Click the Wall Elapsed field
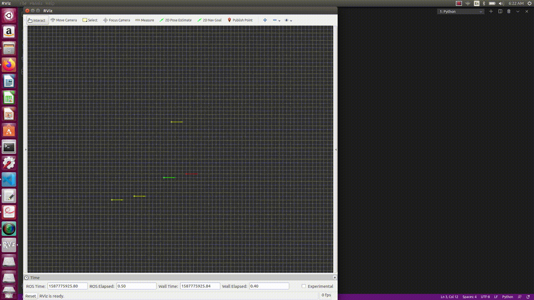 [269, 286]
